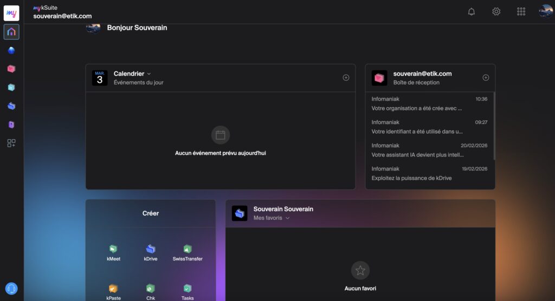Click the avatar beside Bonjour Souverain
The height and width of the screenshot is (301, 555).
(x=93, y=28)
